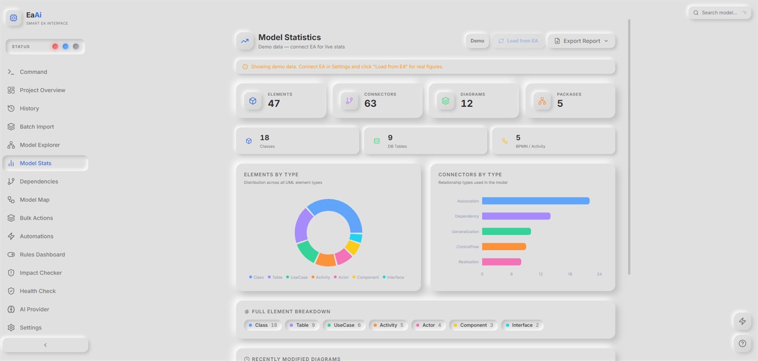
Task: Click the DB Tables database icon
Action: pos(377,141)
